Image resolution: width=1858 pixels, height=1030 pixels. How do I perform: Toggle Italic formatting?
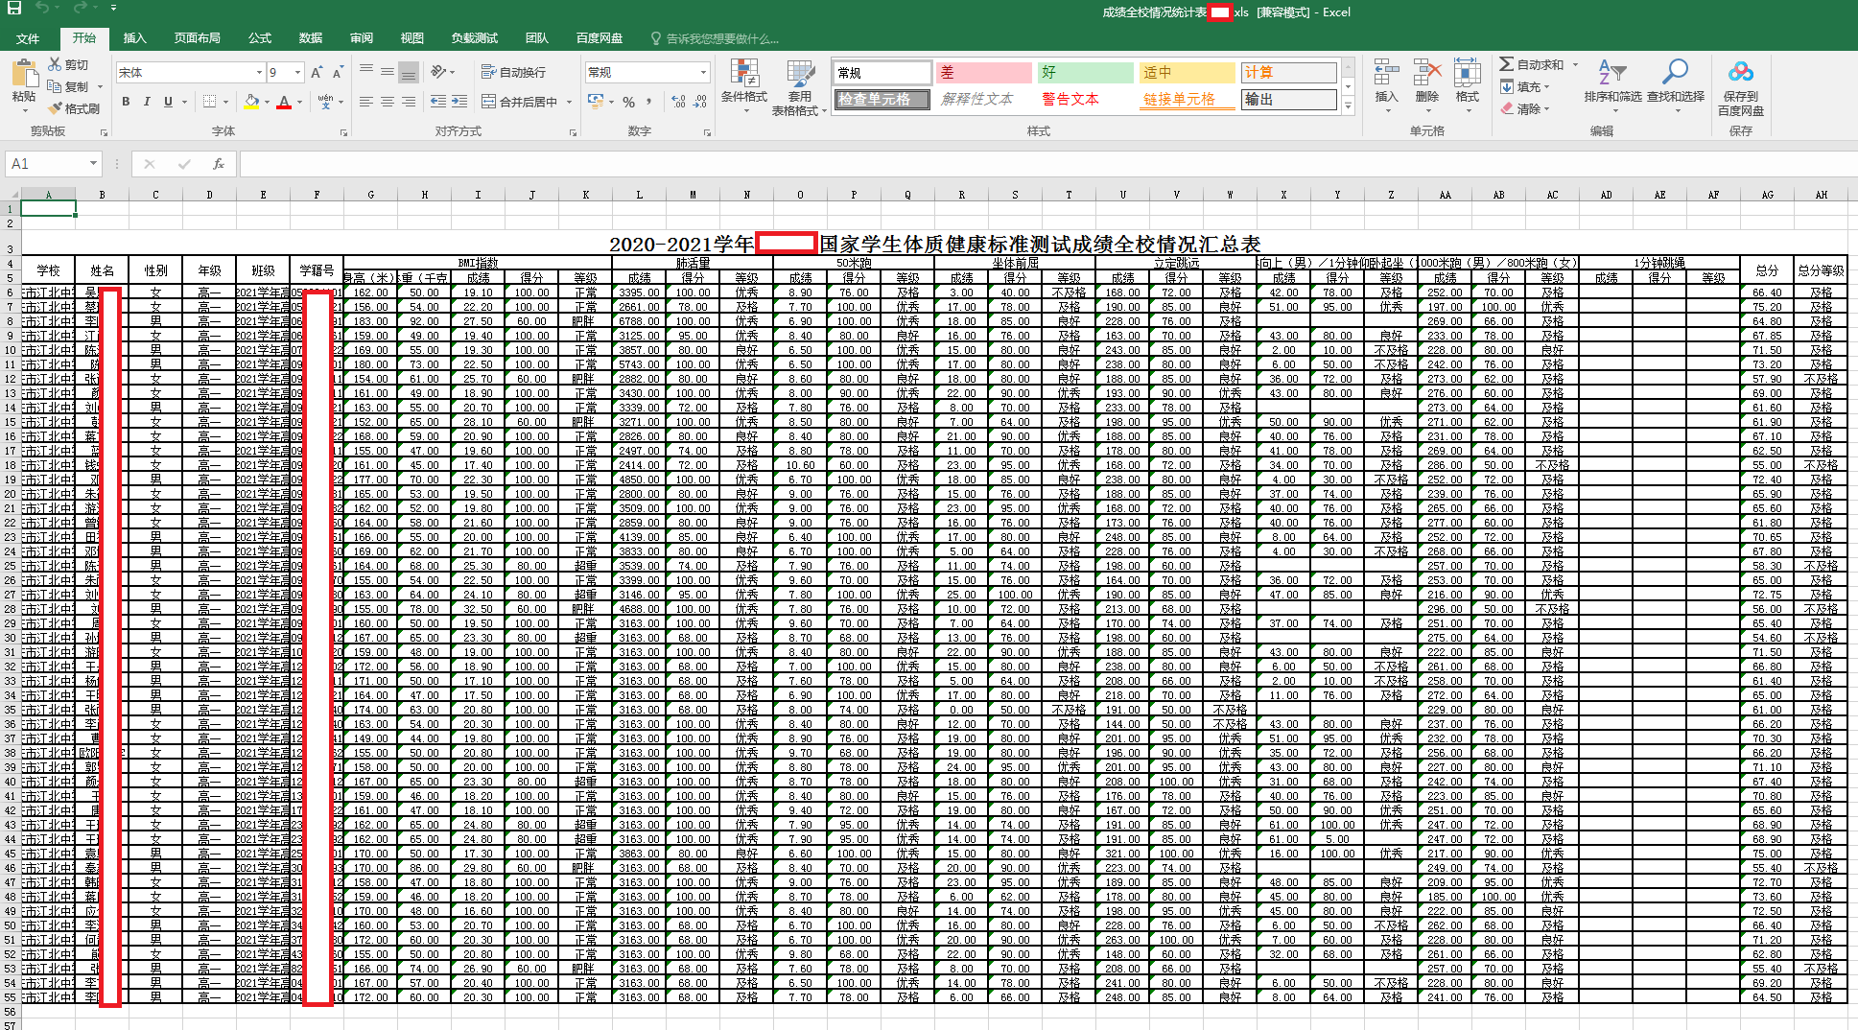[147, 102]
